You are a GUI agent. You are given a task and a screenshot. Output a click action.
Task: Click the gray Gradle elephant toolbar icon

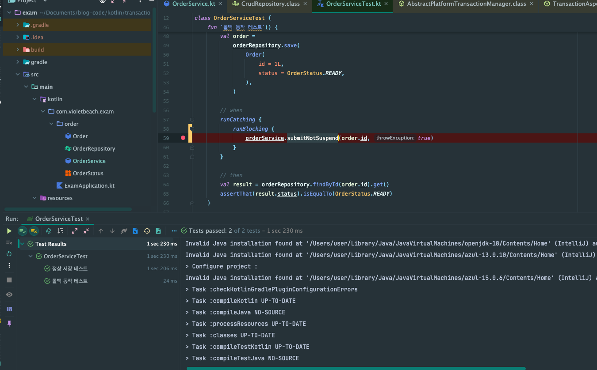pyautogui.click(x=124, y=231)
